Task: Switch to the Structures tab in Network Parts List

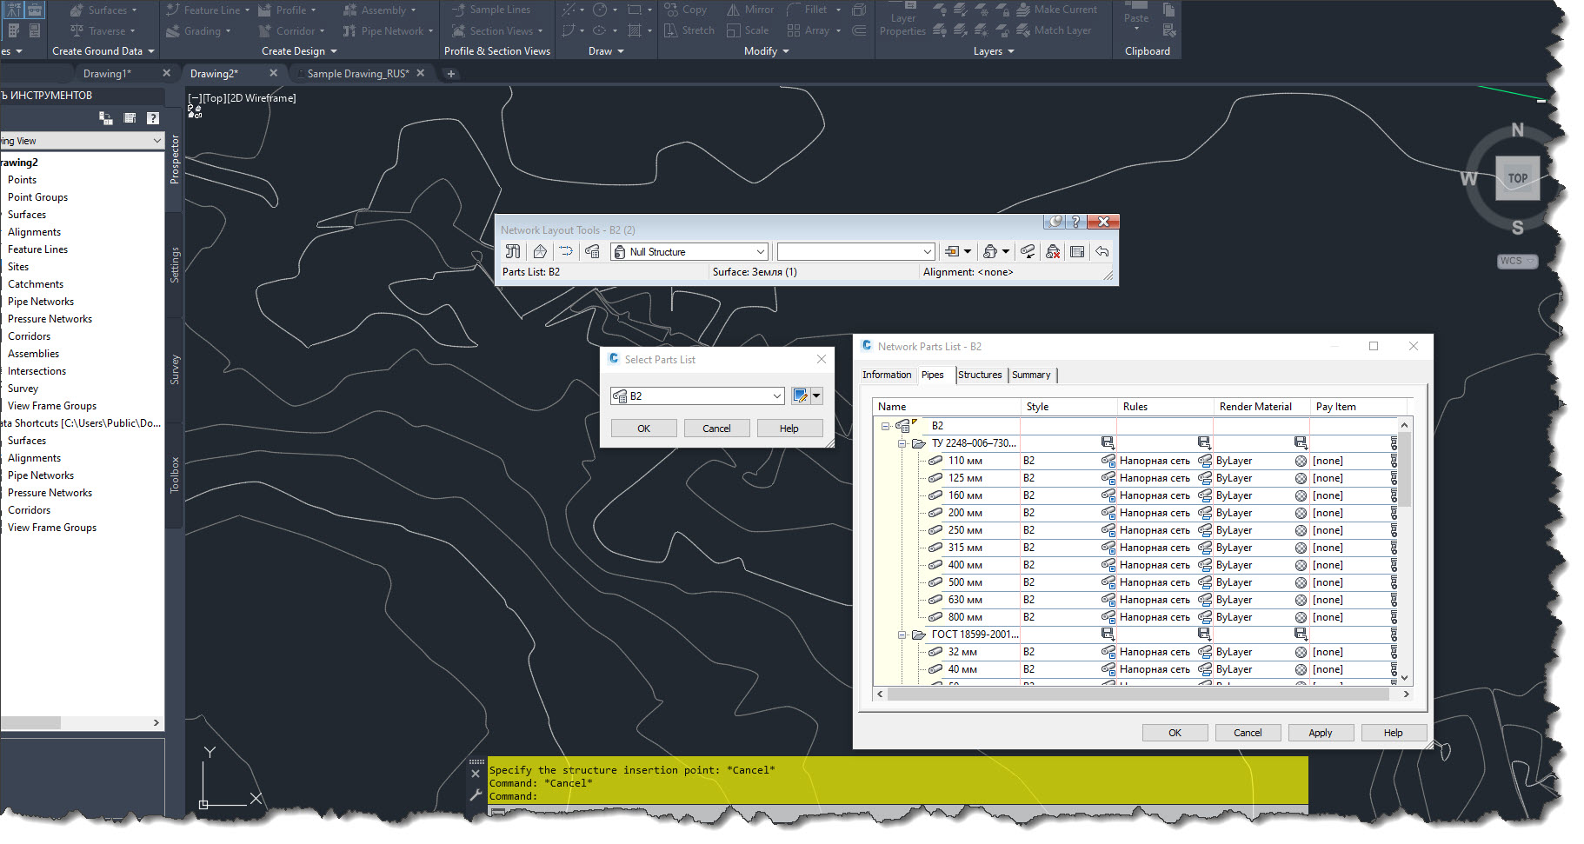Action: (980, 375)
